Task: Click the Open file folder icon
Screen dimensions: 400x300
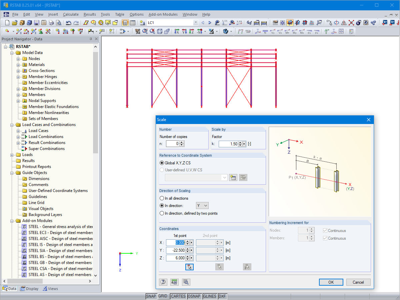Action: (x=14, y=23)
